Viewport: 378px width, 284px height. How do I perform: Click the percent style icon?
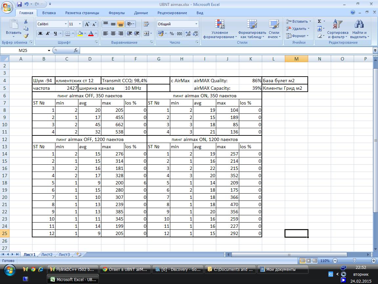pos(172,34)
